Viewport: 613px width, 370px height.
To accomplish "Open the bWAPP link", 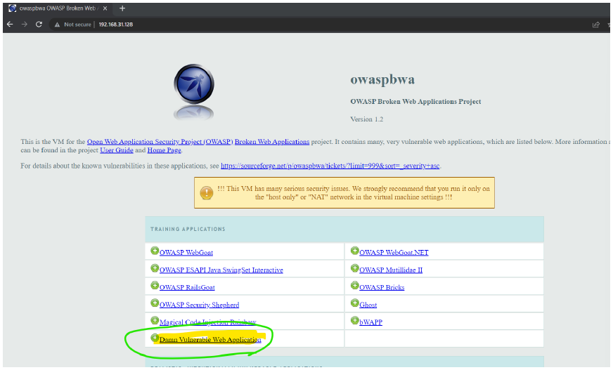I will point(371,322).
